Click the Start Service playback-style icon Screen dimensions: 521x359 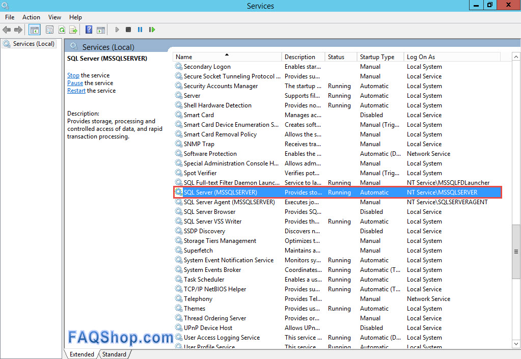(117, 30)
